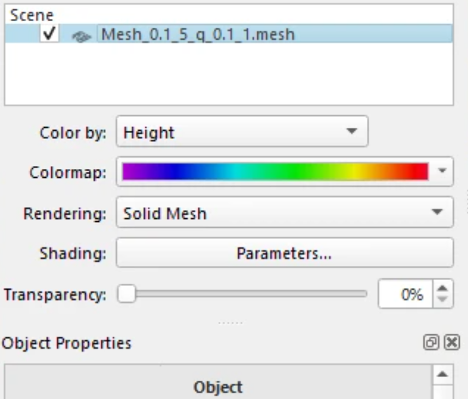Click the Object Properties scrollbar up arrow
This screenshot has width=468, height=399.
point(443,374)
